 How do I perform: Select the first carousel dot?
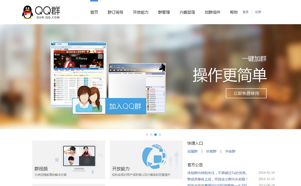pyautogui.click(x=147, y=135)
